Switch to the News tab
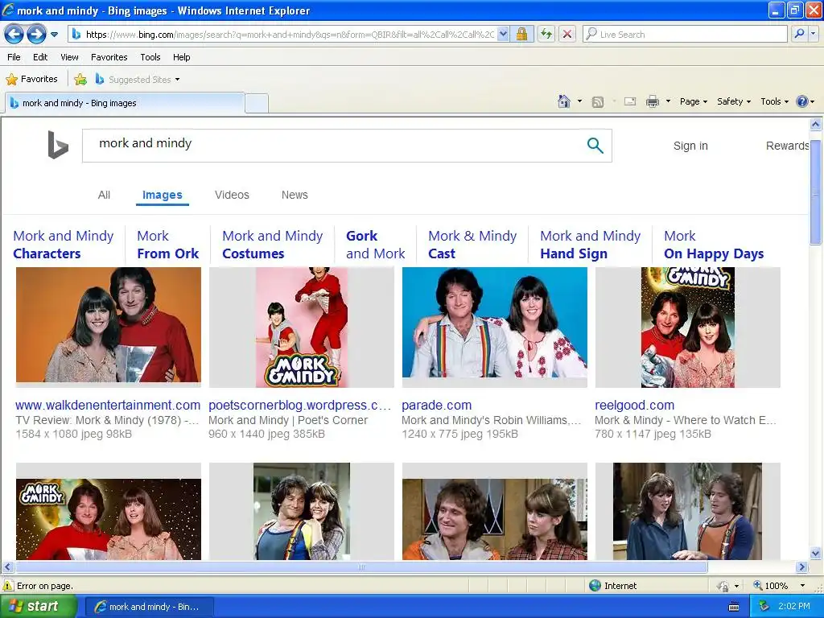Screen dimensions: 824x618 click(295, 195)
